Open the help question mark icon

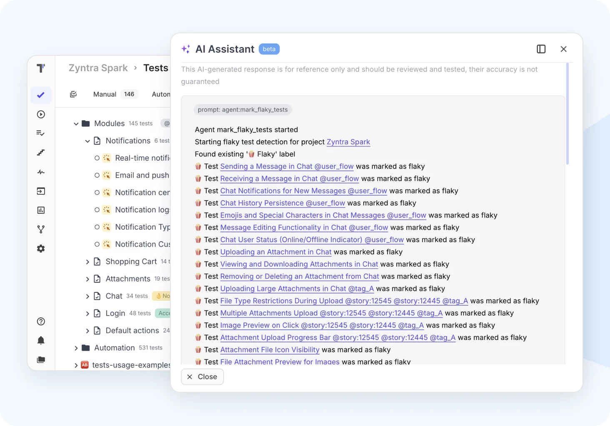point(41,322)
